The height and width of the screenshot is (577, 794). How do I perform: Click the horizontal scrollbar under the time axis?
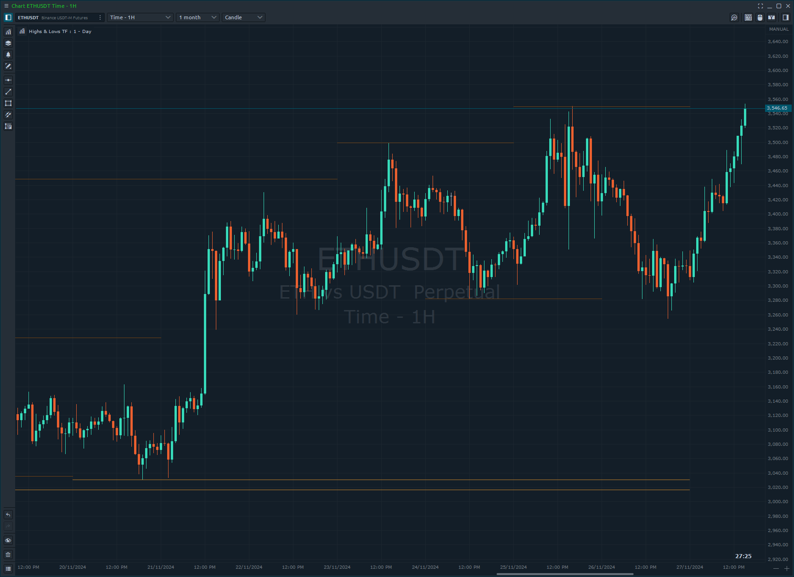565,574
